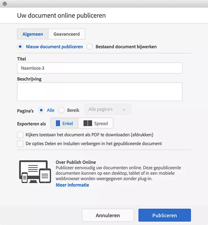Open the Alle pagina's dropdown

(x=108, y=109)
